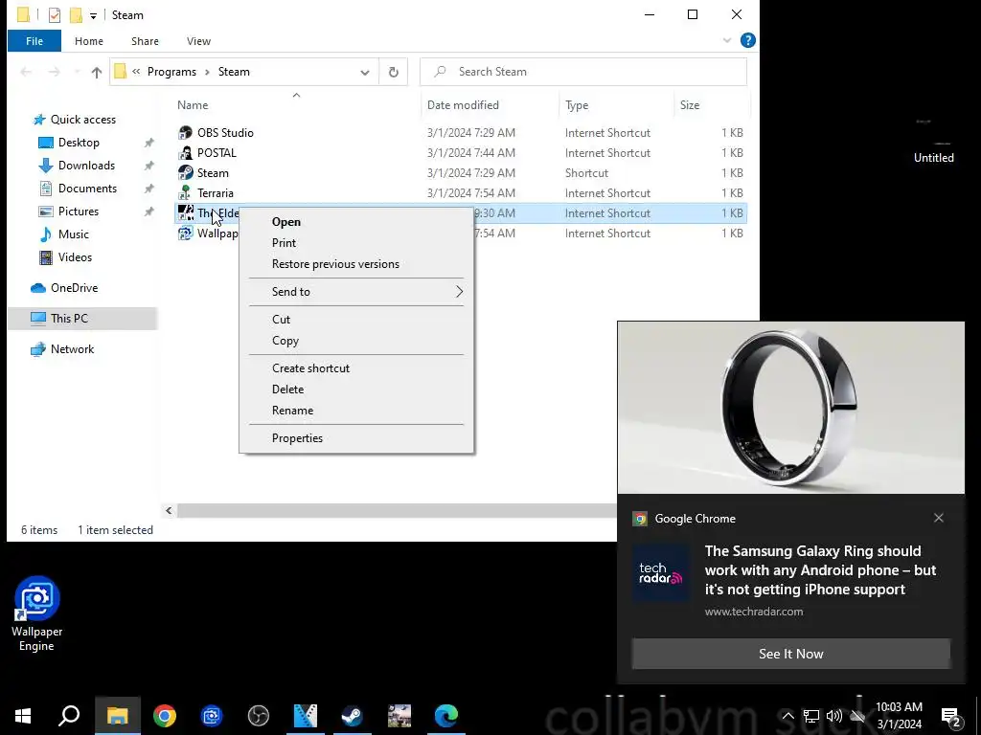Select the Steam shortcut file icon
The image size is (981, 735).
pos(185,172)
